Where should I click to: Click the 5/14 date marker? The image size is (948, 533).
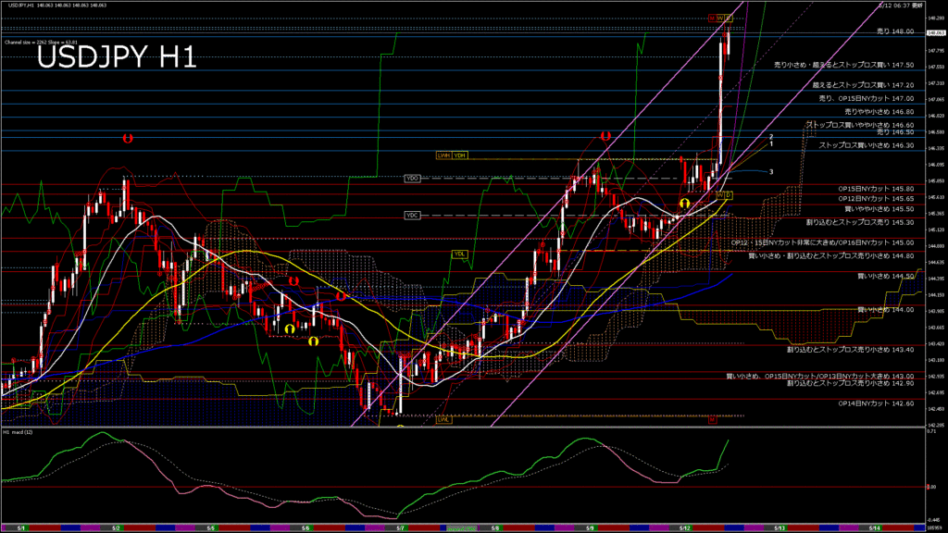(x=874, y=528)
